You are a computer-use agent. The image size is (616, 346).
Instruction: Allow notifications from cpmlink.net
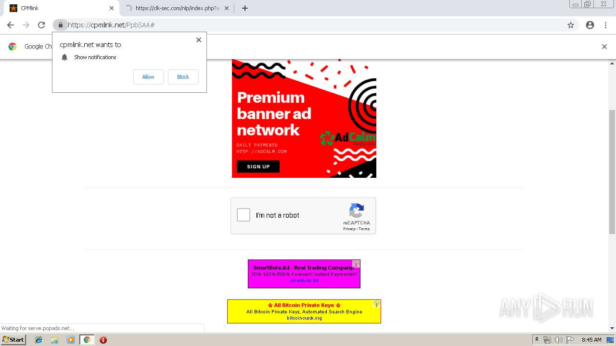(148, 77)
